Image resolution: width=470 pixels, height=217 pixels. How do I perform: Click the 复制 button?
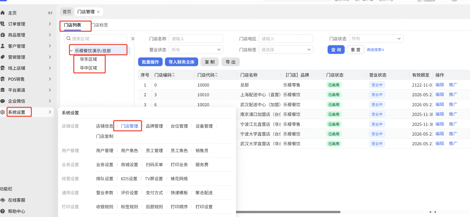point(210,62)
